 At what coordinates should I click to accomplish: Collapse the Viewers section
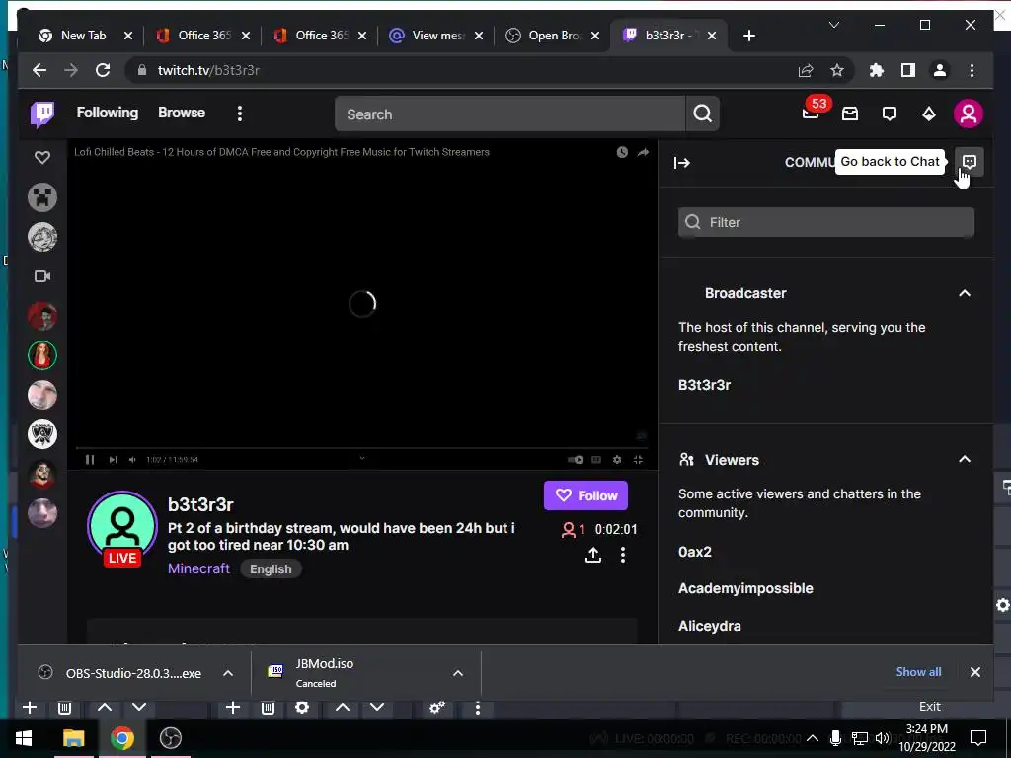click(x=965, y=459)
